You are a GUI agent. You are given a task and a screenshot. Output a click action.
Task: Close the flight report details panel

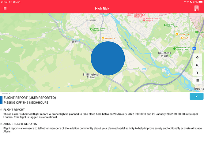pyautogui.click(x=196, y=96)
